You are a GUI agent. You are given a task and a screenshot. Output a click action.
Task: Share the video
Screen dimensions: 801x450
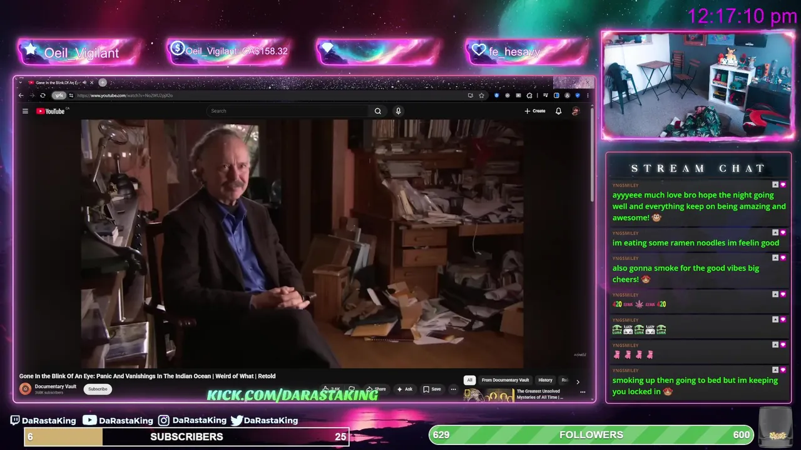pos(376,389)
